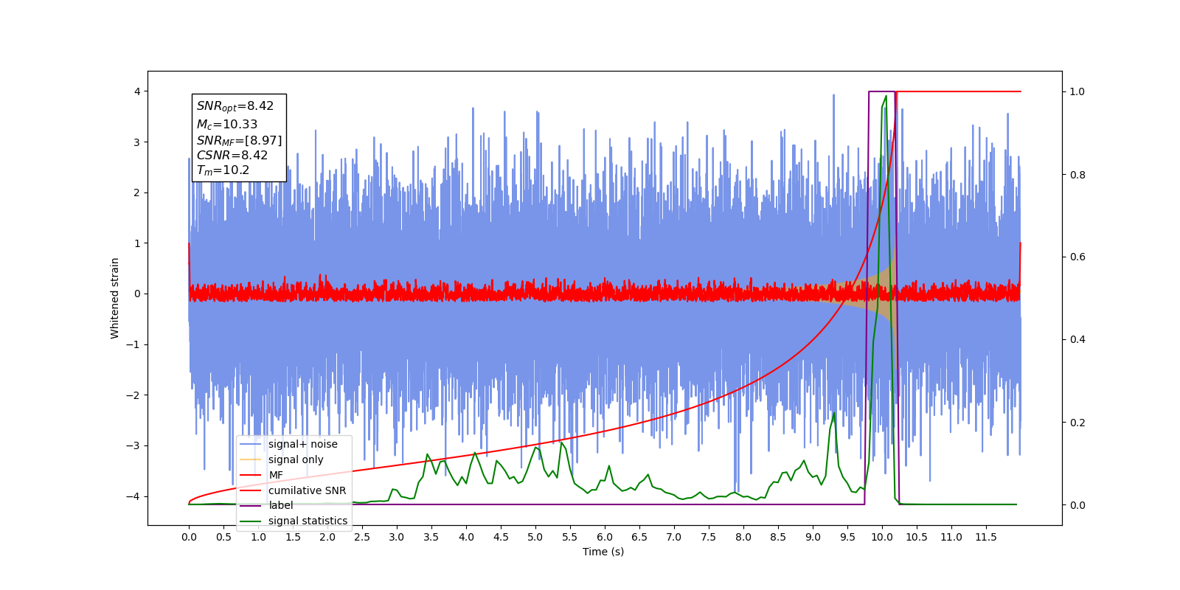Click the 3.0 tick on the time axis

pyautogui.click(x=397, y=537)
